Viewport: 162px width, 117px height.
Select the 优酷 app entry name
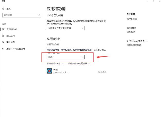55,69
